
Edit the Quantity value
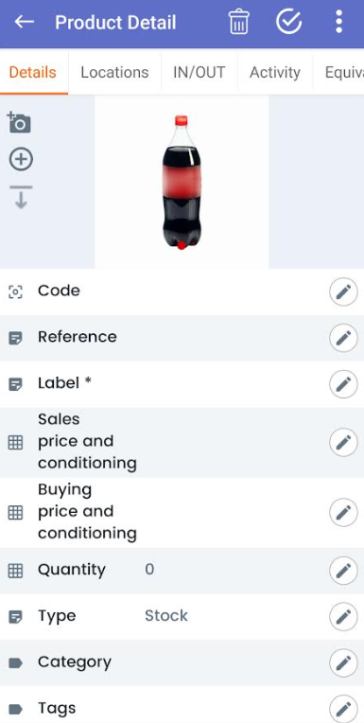pyautogui.click(x=343, y=571)
